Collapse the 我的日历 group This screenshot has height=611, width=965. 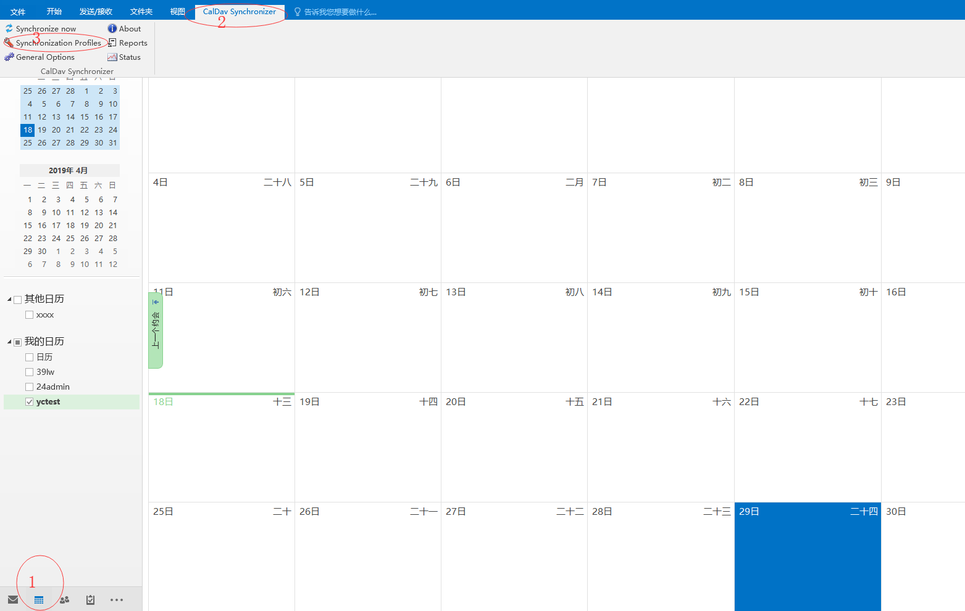tap(9, 342)
